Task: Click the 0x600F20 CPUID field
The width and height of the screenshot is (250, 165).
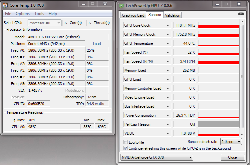Action: [38, 104]
